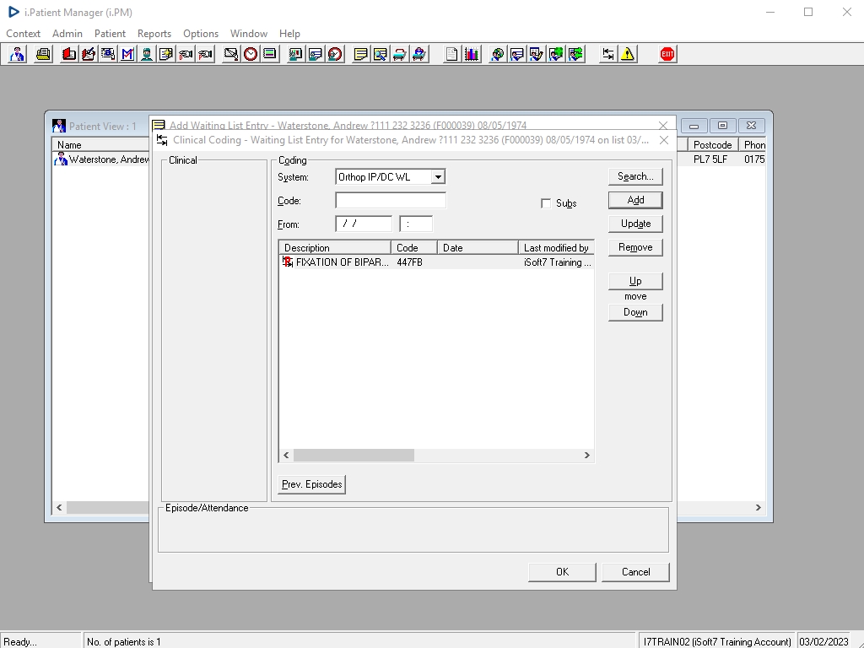Click the note with yellow star icon
864x648 pixels.
(x=166, y=54)
